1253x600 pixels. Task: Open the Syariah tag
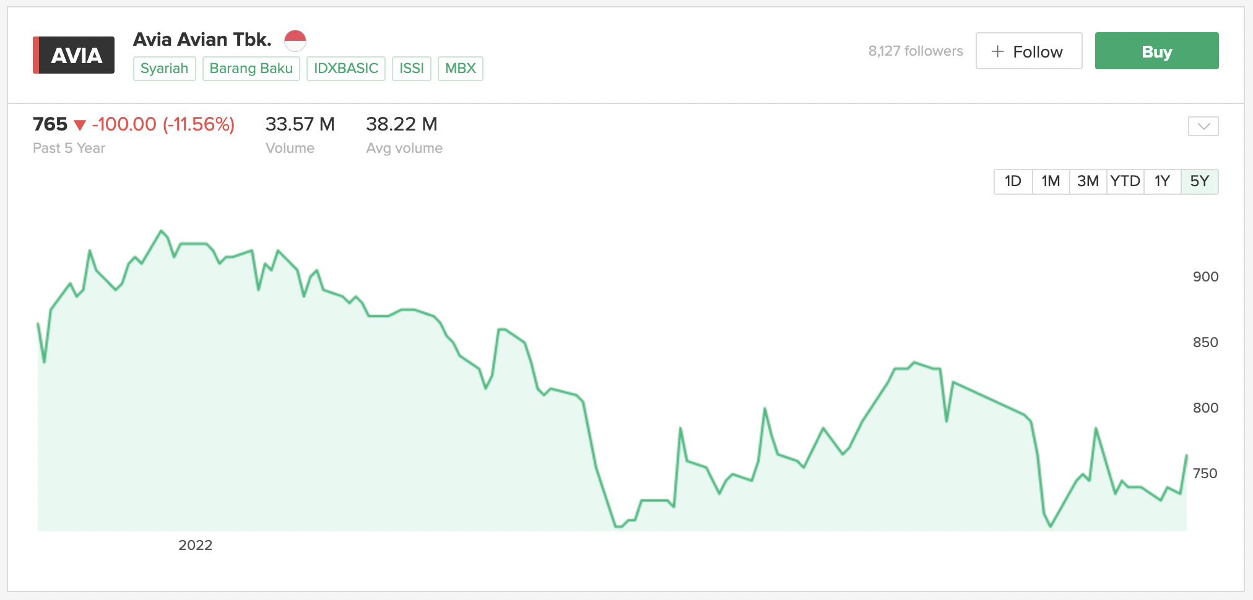pos(165,69)
